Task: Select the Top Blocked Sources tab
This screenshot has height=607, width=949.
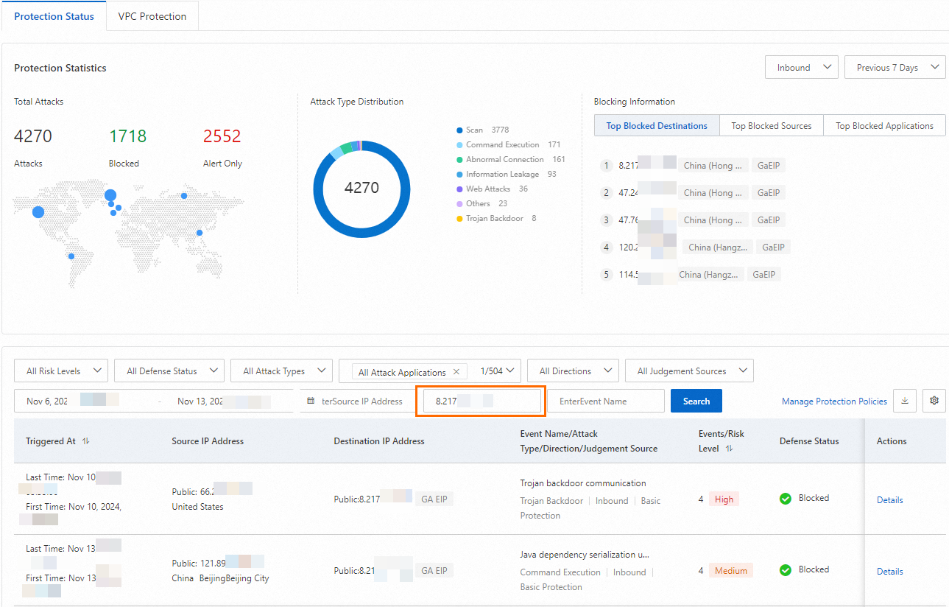Action: [x=772, y=126]
